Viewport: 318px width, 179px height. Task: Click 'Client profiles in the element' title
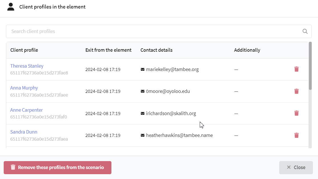click(x=52, y=7)
